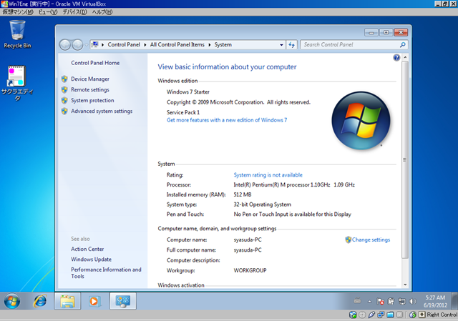Image resolution: width=458 pixels, height=321 pixels.
Task: Go to Control Panel Home
Action: (x=95, y=63)
